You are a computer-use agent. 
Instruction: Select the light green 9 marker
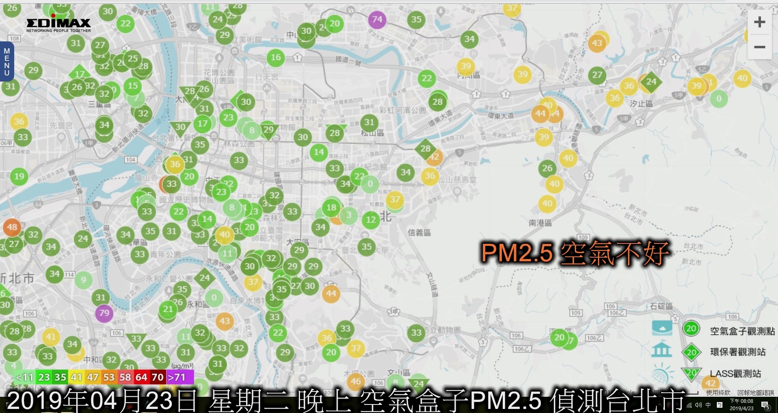[x=84, y=280]
